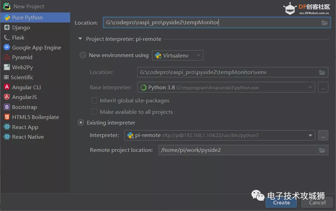The image size is (336, 211).
Task: Click the Create button
Action: tap(281, 202)
